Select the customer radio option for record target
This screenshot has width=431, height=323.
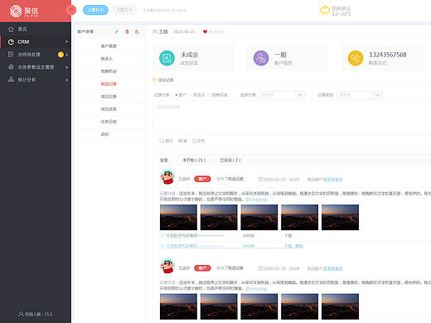[x=177, y=95]
